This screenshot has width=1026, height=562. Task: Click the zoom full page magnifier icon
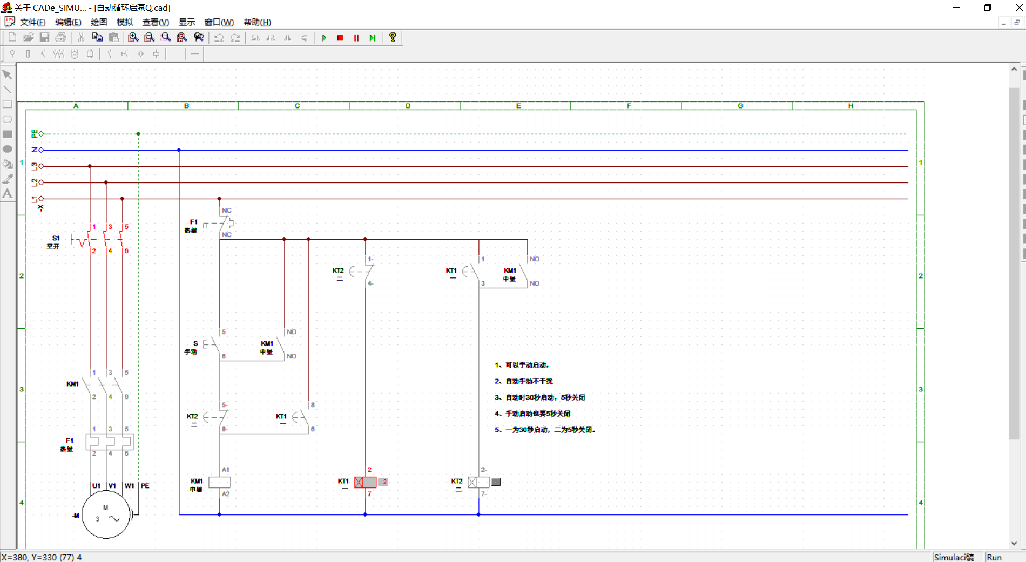pyautogui.click(x=181, y=37)
